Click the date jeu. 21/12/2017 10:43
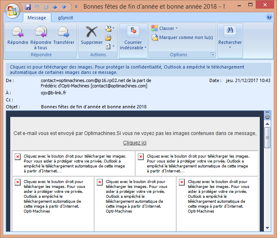277x238 pixels. point(248,80)
